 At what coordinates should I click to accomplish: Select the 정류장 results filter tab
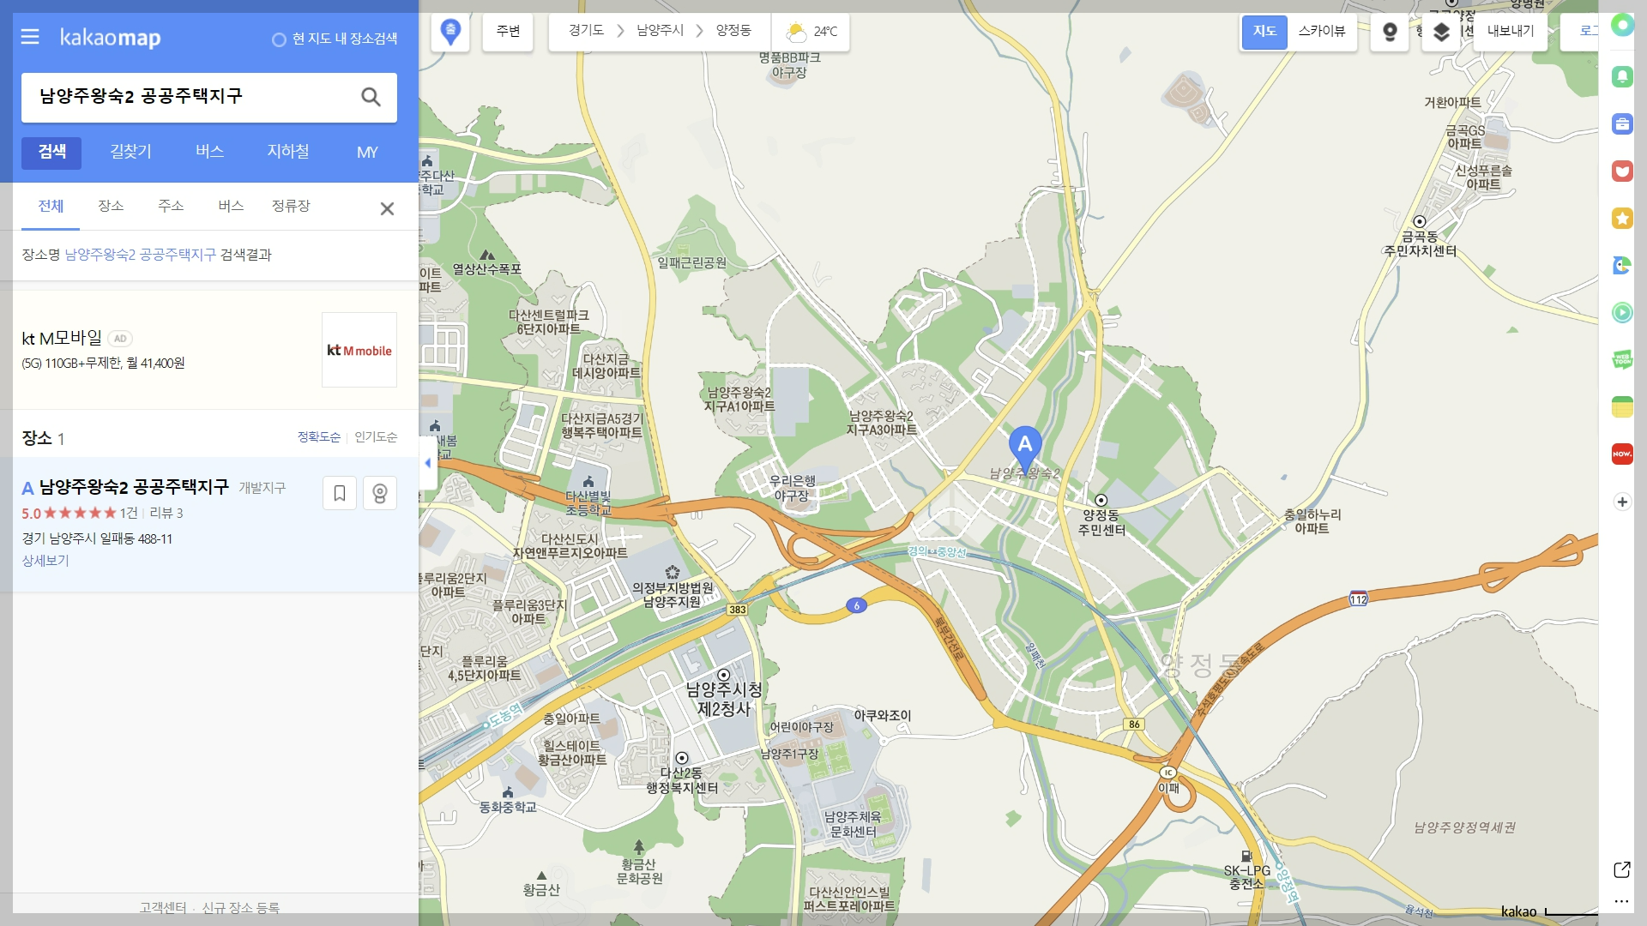pyautogui.click(x=291, y=207)
